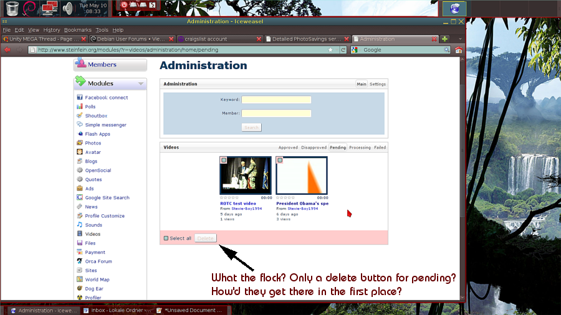Reload the current page

click(x=343, y=50)
